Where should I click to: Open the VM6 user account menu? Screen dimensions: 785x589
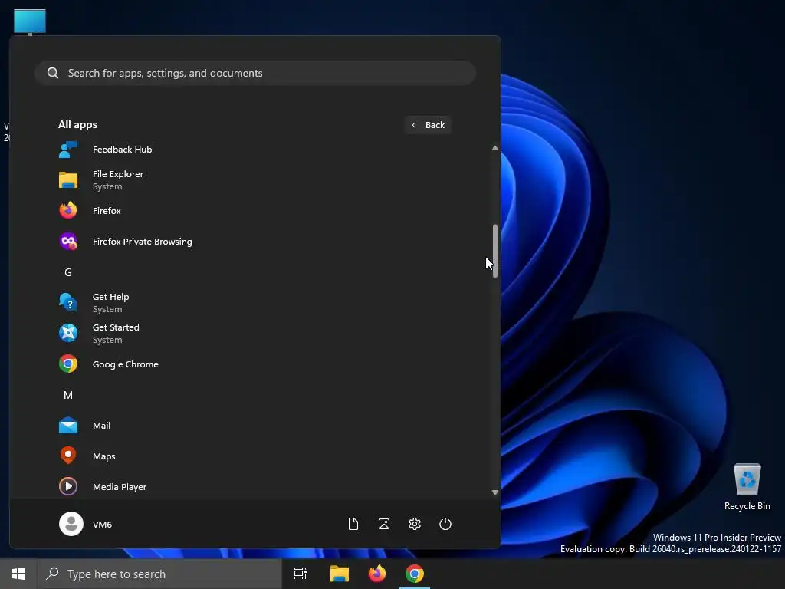(x=86, y=524)
